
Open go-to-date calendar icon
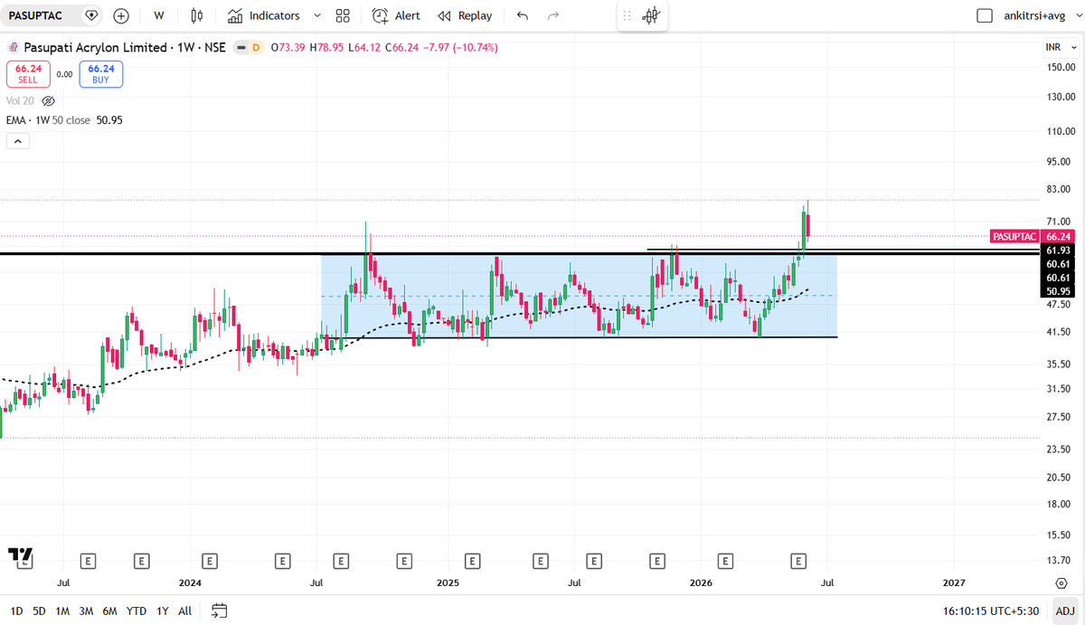click(219, 611)
